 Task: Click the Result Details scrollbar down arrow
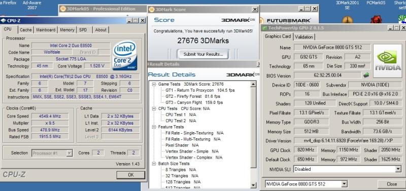pyautogui.click(x=253, y=185)
